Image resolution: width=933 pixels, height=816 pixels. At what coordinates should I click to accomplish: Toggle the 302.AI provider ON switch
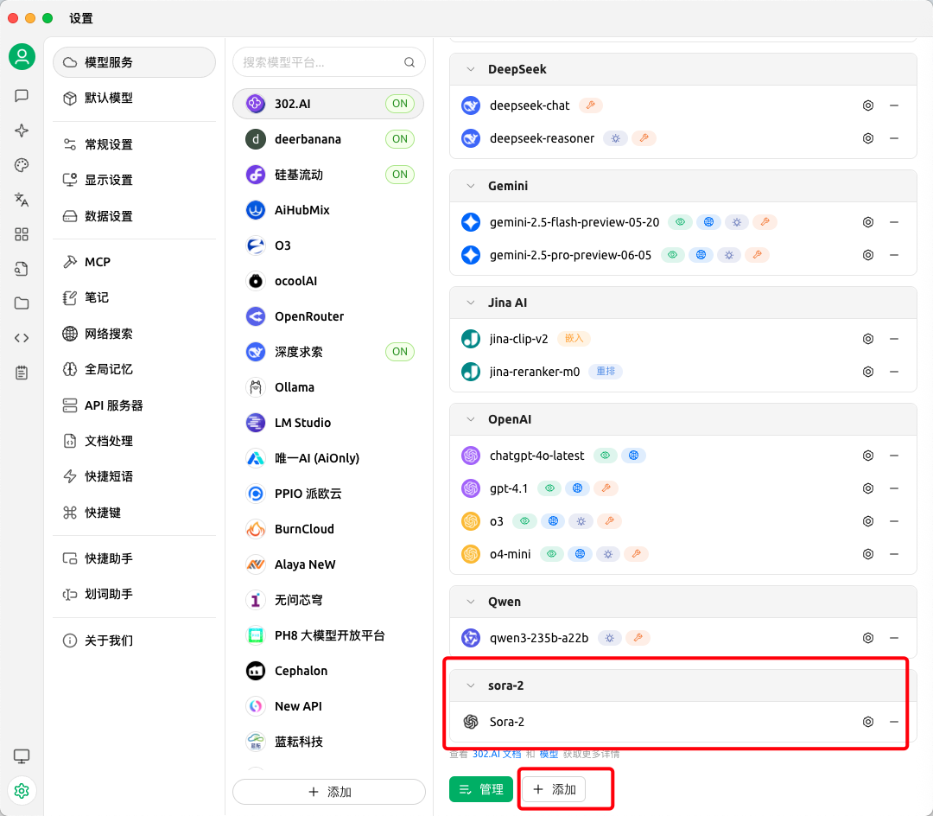tap(399, 103)
